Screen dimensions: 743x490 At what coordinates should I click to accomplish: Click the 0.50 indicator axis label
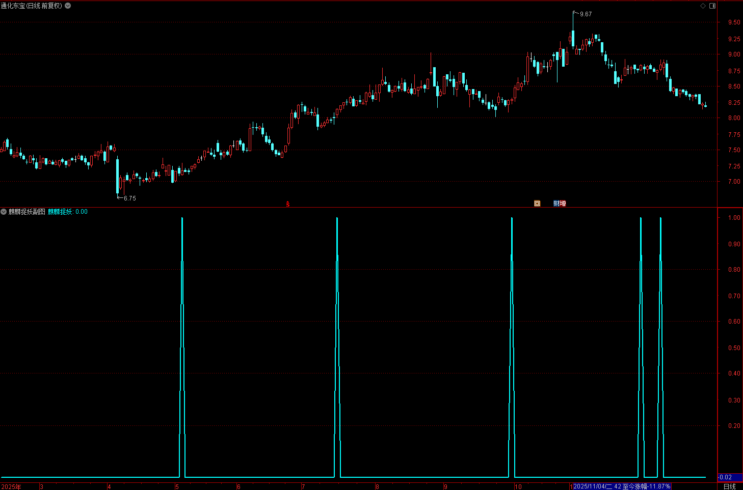tap(734, 348)
